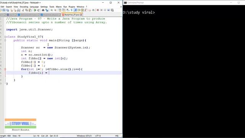
Task: Toggle INS insert mode in status bar
Action: [117, 136]
